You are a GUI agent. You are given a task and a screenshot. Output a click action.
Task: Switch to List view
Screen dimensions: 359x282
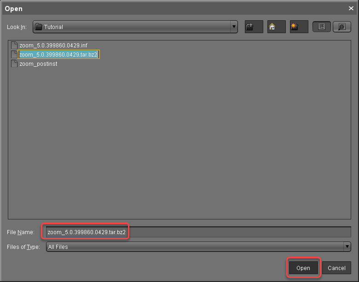(x=322, y=27)
